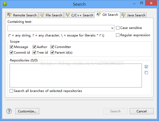159x121 pixels.
Task: Click the C/C++ Search tab icon
Action: tap(68, 15)
